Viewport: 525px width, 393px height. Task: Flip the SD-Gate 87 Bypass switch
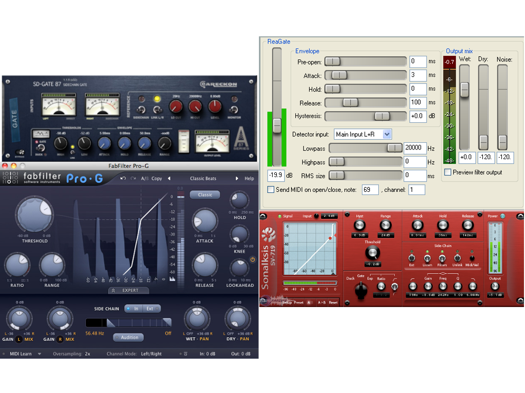coord(21,152)
